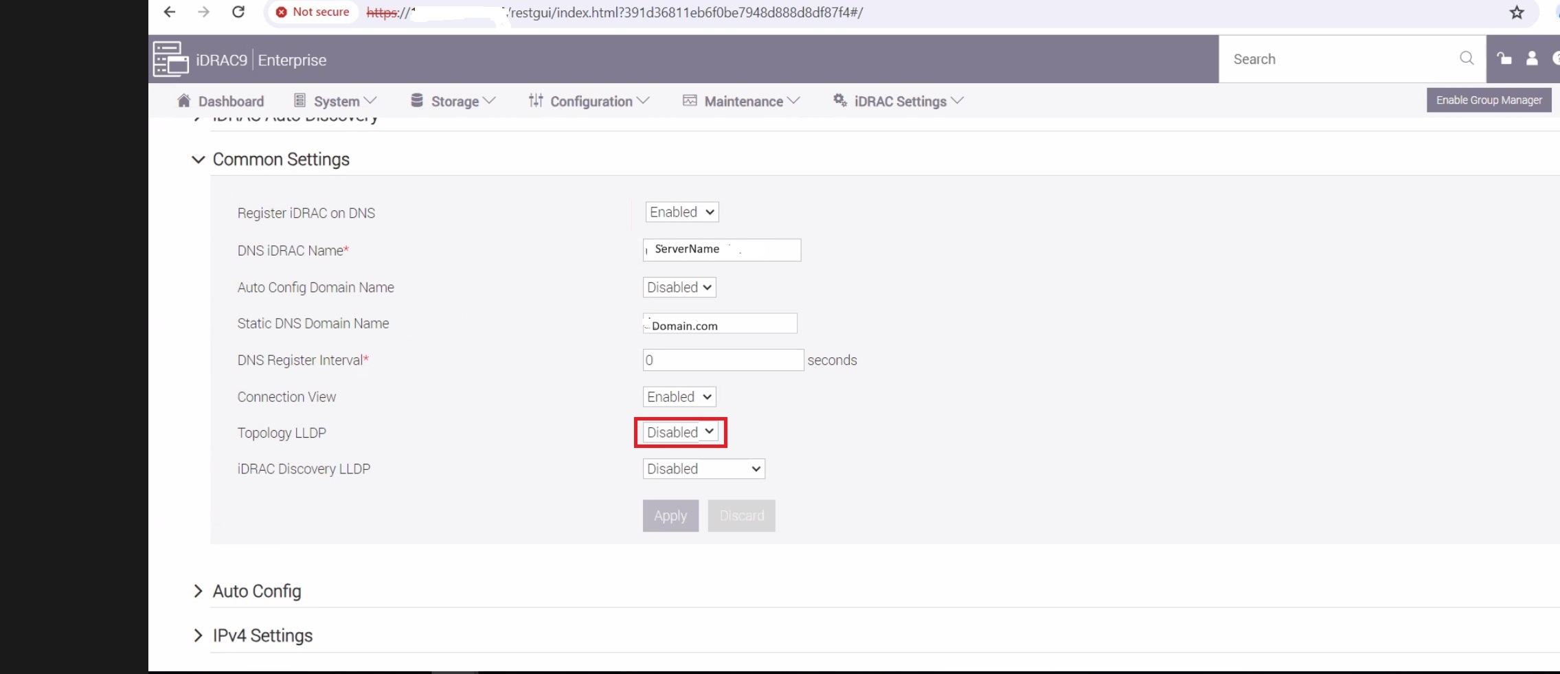Viewport: 1560px width, 674px height.
Task: Disable Register iDRAC on DNS
Action: click(x=681, y=212)
